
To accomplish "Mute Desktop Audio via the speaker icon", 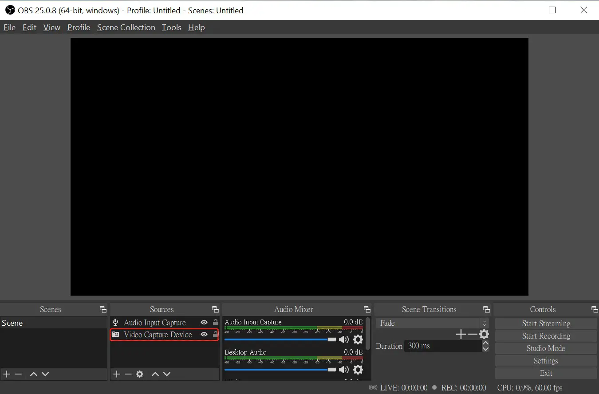I will click(344, 370).
